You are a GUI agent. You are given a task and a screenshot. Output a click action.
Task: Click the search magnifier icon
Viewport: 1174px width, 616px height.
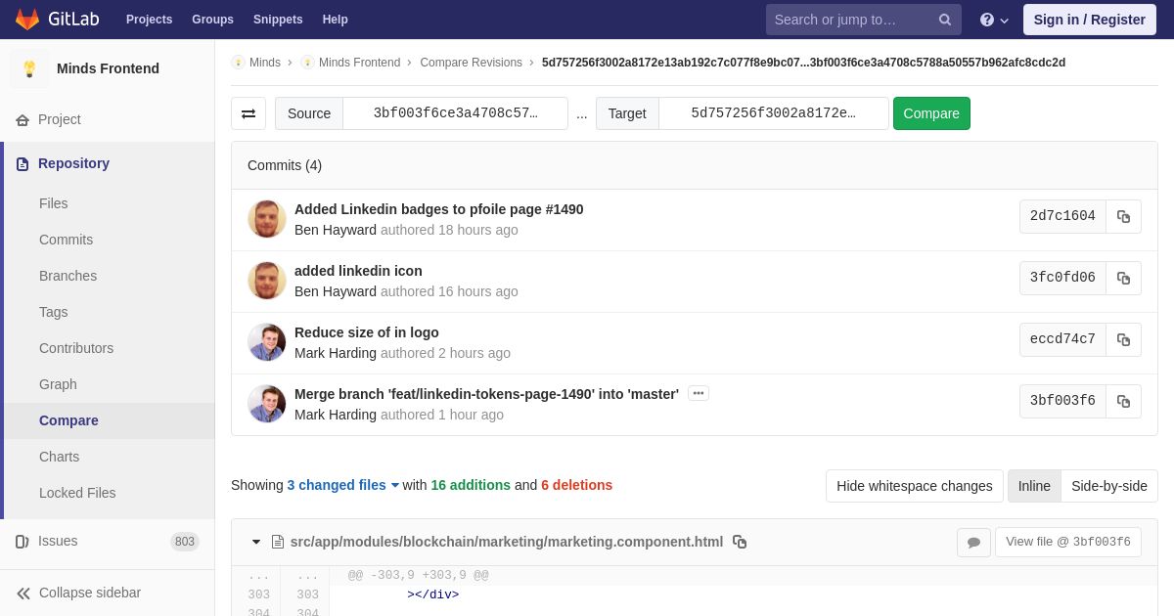tap(944, 20)
